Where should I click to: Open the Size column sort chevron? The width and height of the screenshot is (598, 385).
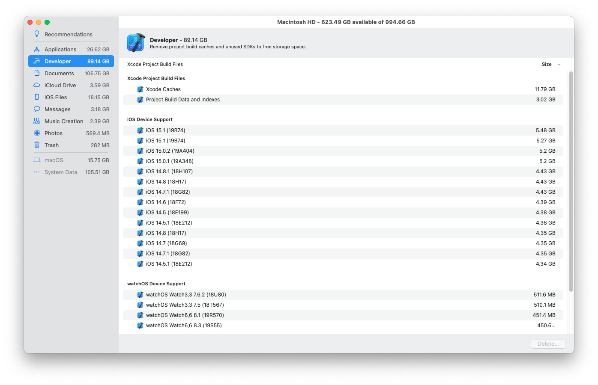(x=559, y=64)
